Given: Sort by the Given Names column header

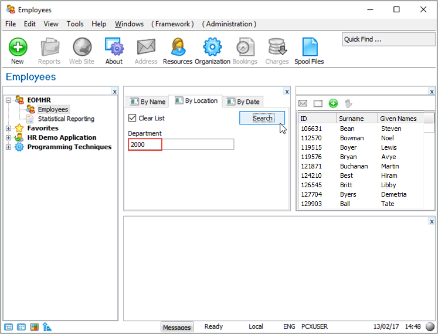Looking at the screenshot, I should pyautogui.click(x=401, y=119).
